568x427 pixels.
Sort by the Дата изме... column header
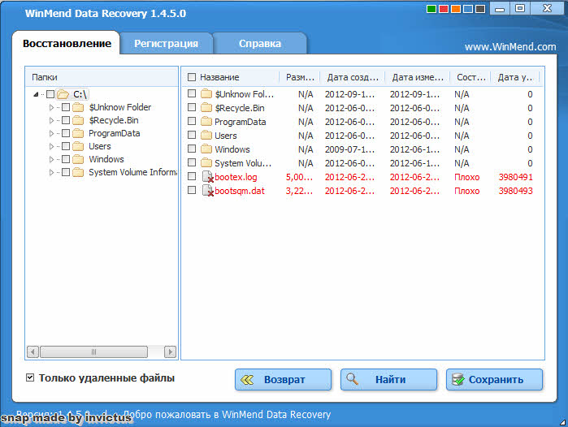[418, 77]
